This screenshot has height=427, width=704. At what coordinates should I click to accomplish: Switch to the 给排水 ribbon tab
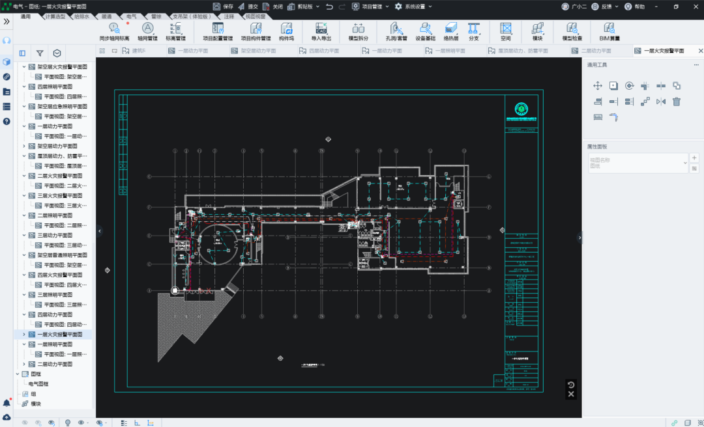[x=81, y=16]
